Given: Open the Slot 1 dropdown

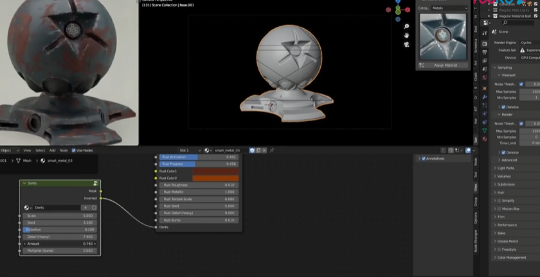Looking at the screenshot, I should coord(190,151).
